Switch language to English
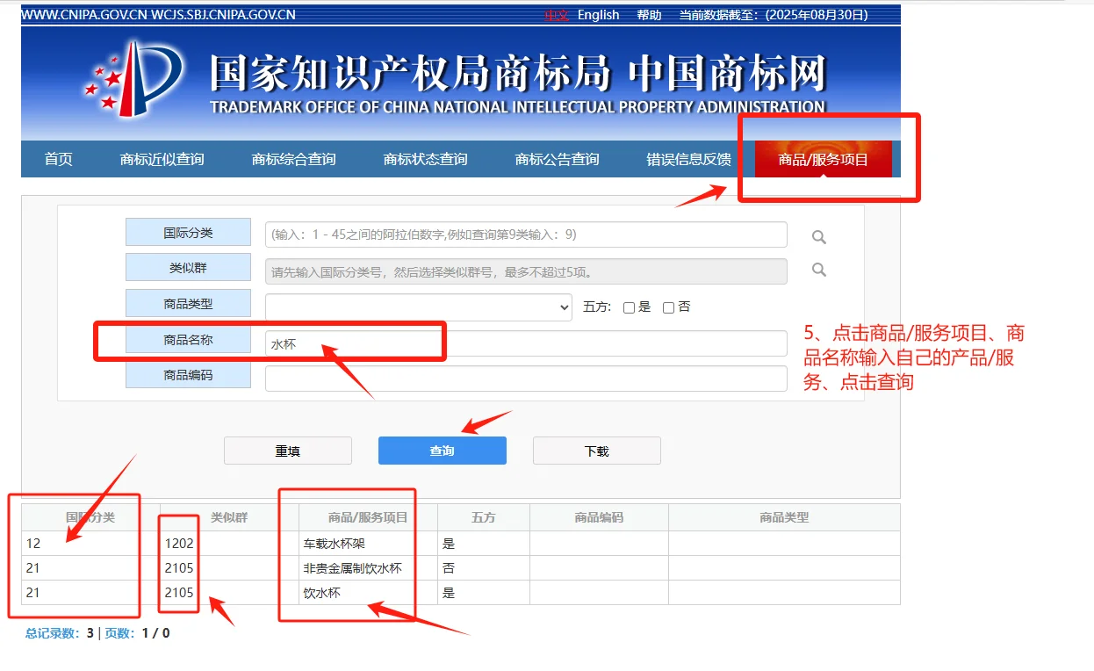The width and height of the screenshot is (1094, 671). [598, 14]
